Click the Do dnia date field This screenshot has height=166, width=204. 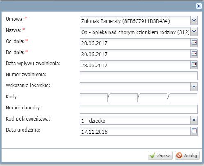click(135, 54)
